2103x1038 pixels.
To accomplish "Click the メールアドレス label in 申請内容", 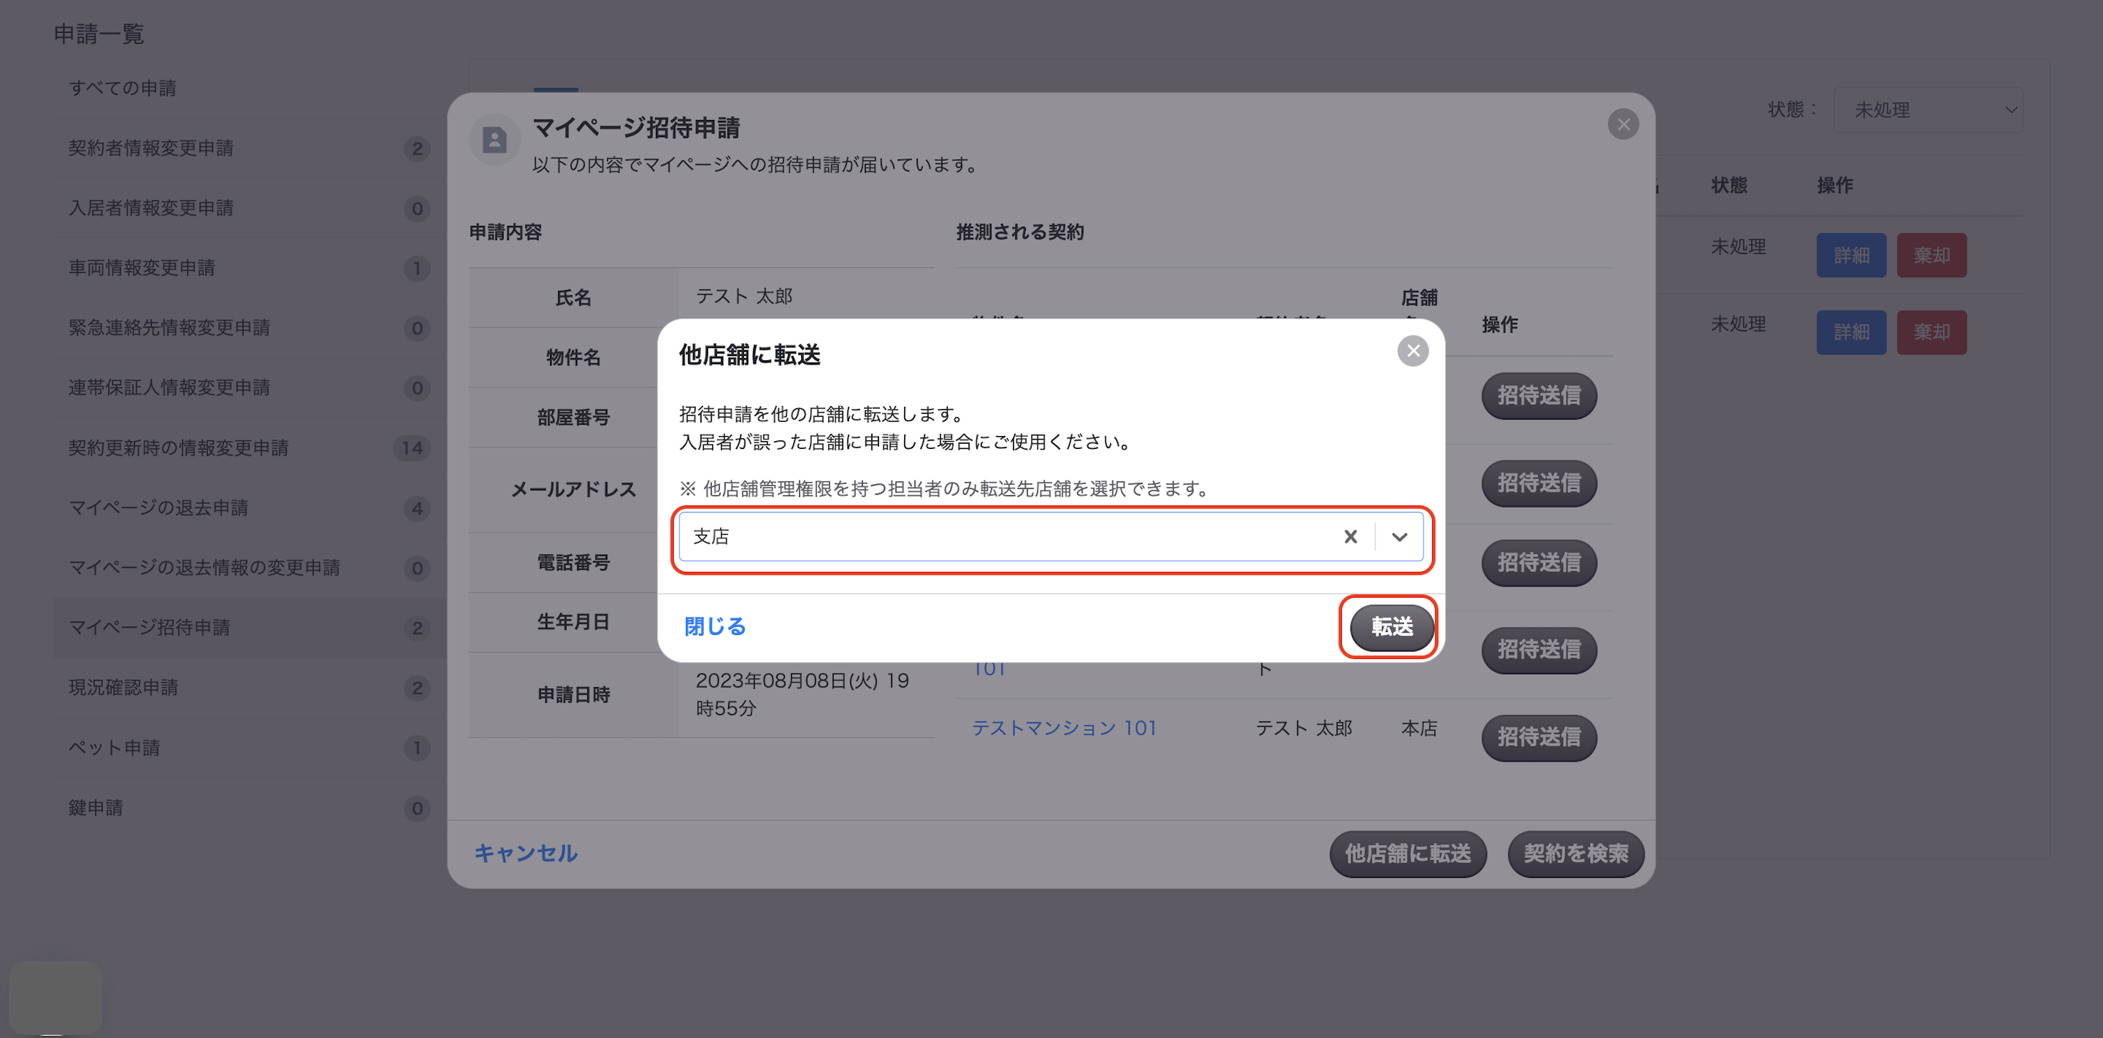I will click(573, 489).
